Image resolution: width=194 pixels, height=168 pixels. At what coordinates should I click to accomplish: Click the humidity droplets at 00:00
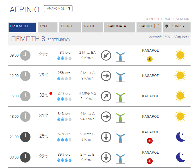pyautogui.click(x=64, y=160)
